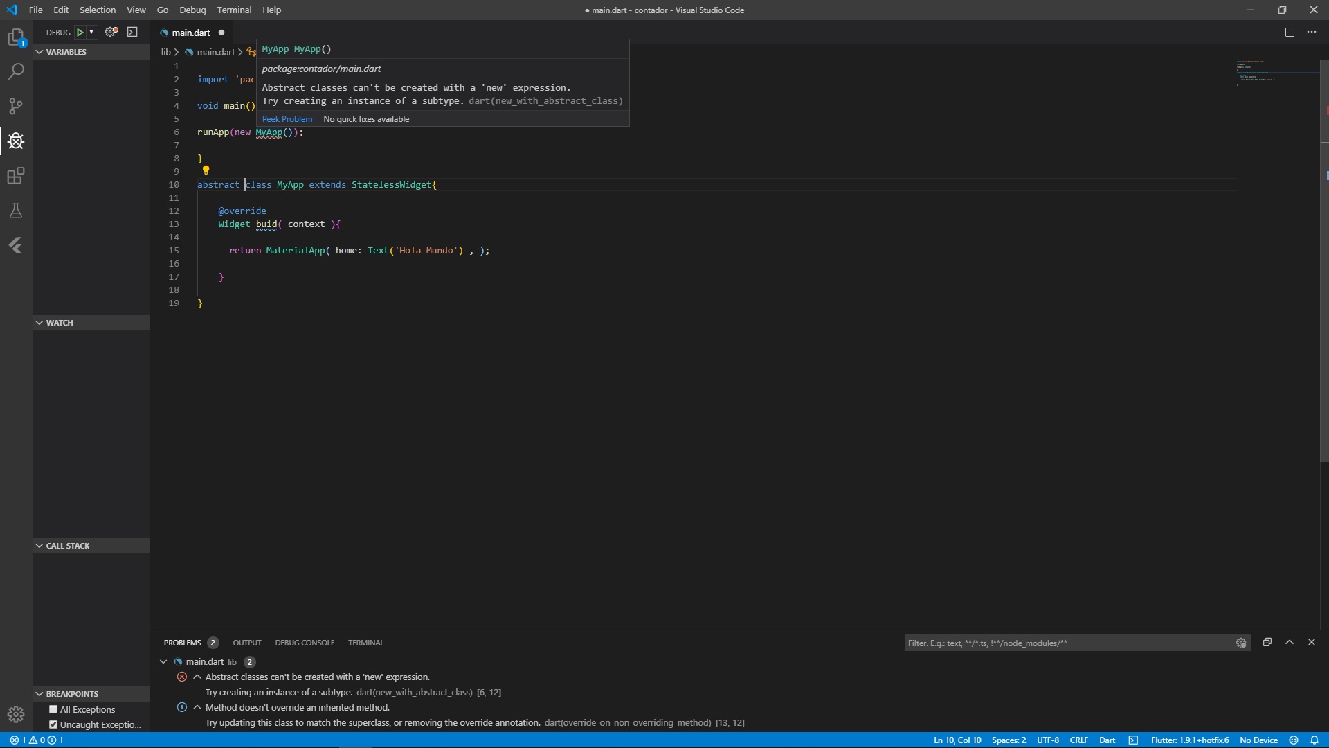Enable the All Exceptions breakpoint checkbox
The width and height of the screenshot is (1329, 748).
53,709
